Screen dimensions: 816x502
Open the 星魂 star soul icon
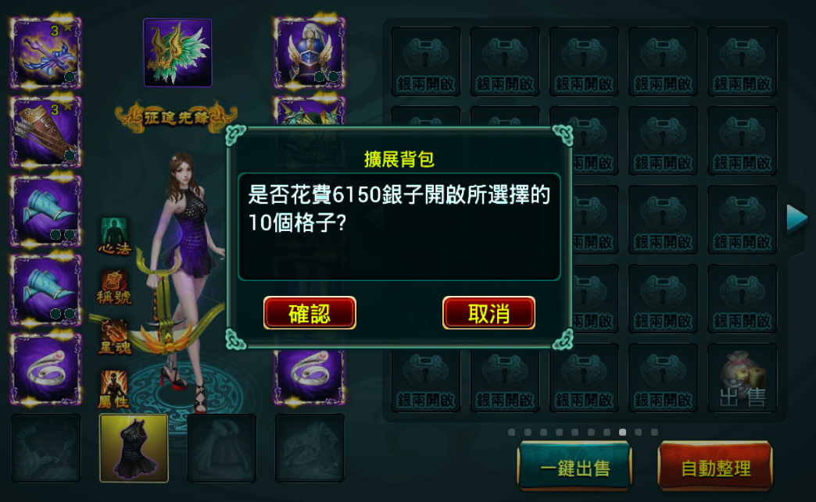115,338
